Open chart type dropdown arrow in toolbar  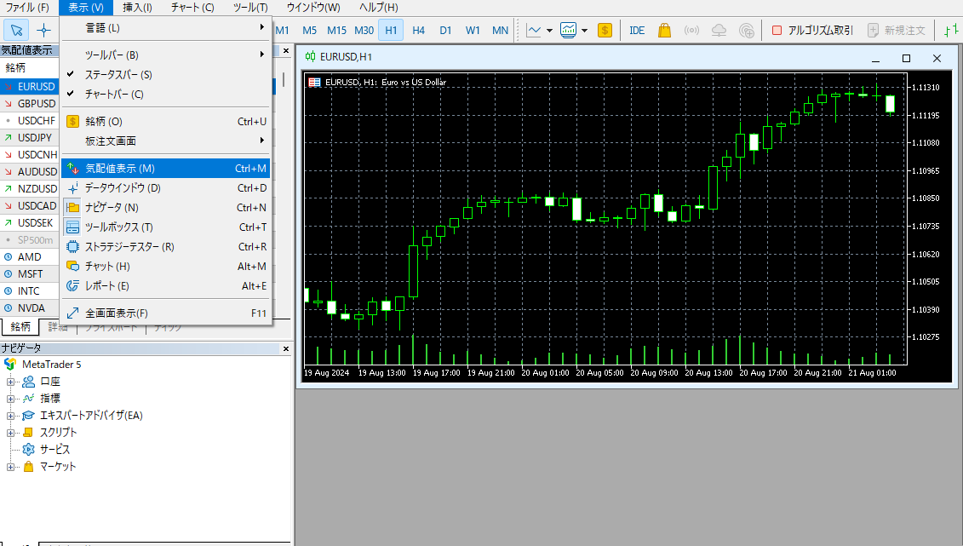pos(549,31)
